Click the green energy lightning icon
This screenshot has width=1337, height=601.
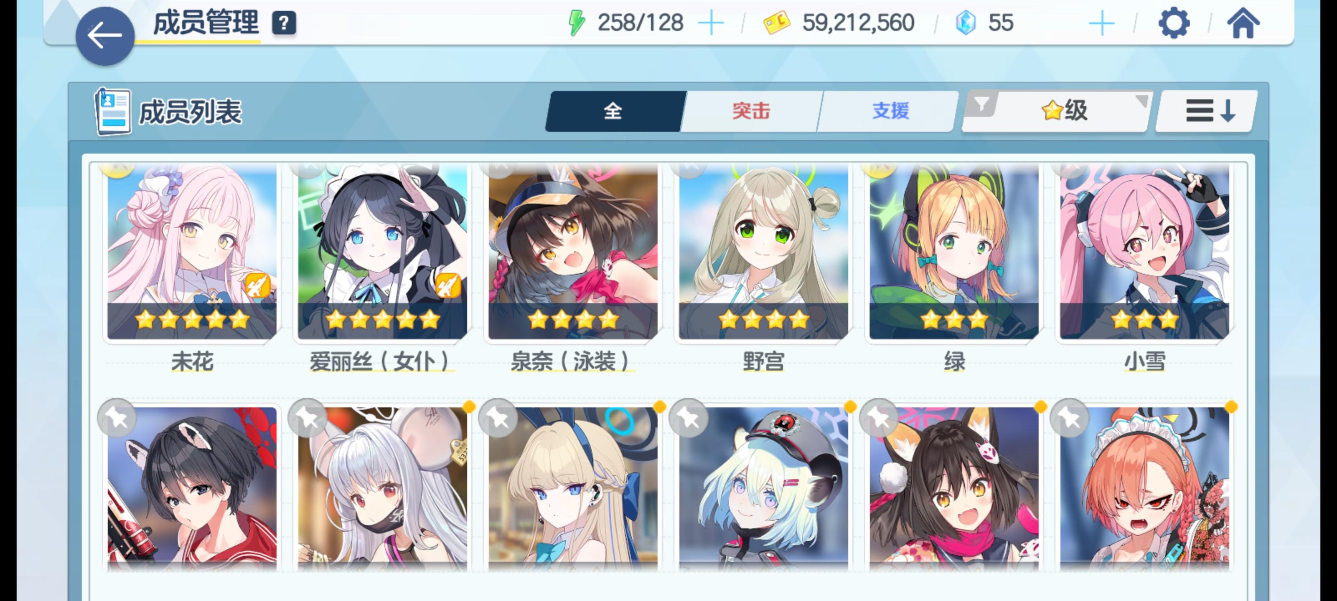[x=577, y=23]
